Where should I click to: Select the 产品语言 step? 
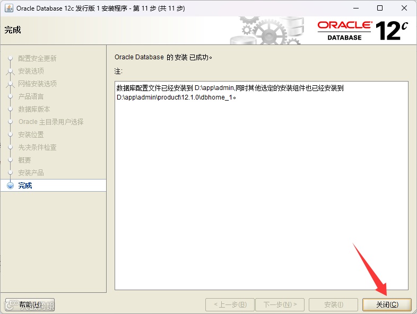coord(31,96)
